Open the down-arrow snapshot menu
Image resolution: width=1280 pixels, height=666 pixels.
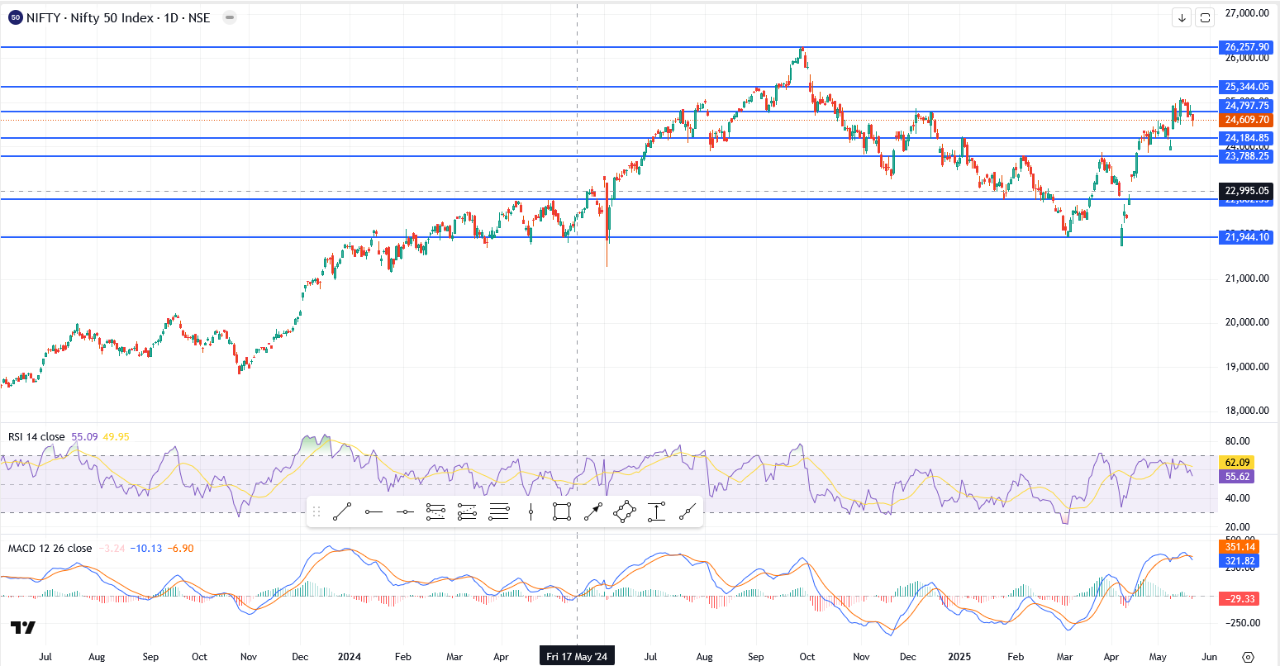(1182, 17)
